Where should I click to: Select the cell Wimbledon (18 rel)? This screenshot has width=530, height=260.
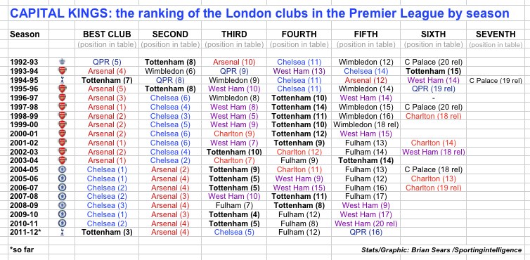pyautogui.click(x=366, y=125)
